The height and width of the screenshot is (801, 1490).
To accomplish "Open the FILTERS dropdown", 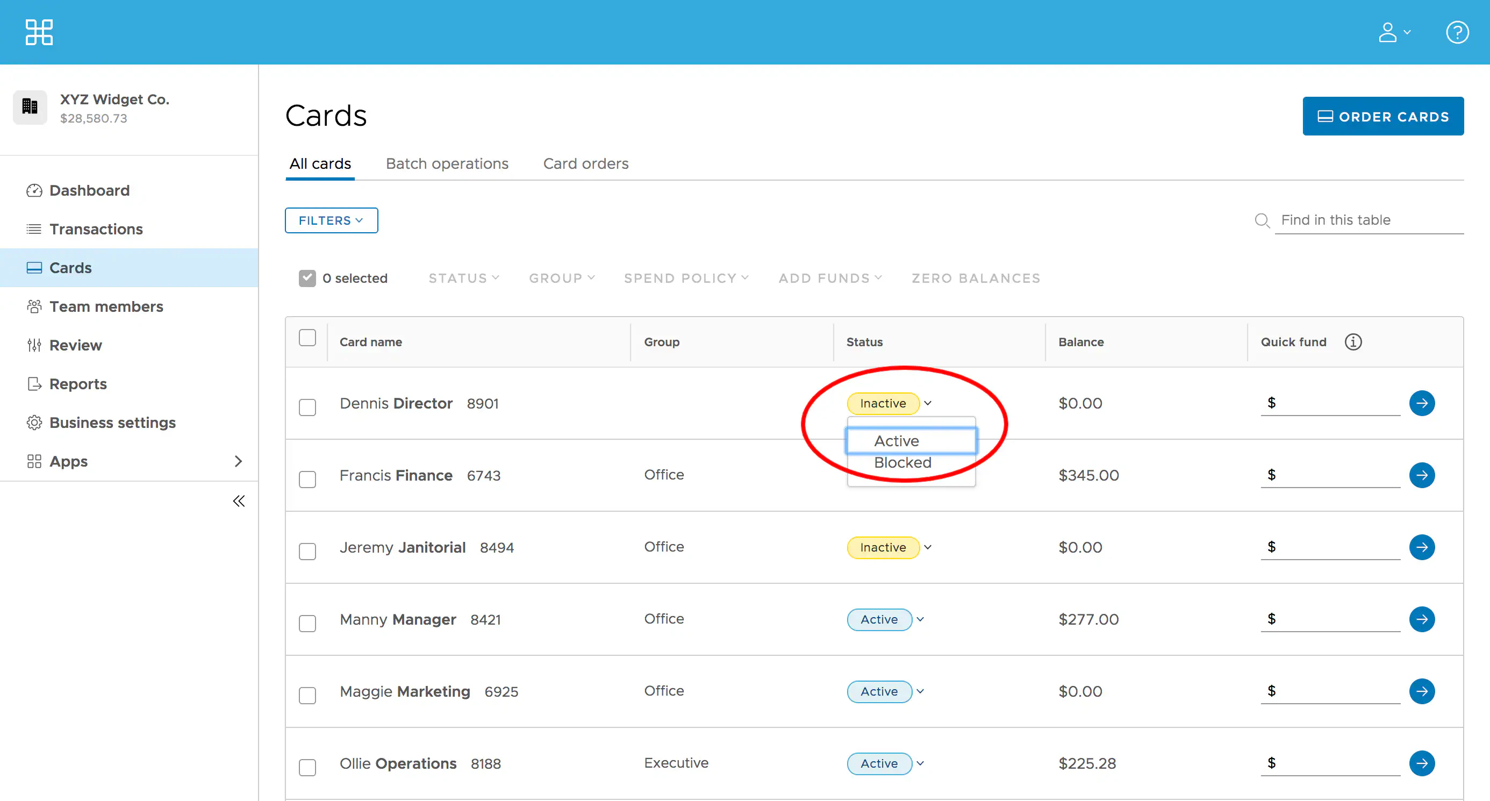I will pyautogui.click(x=331, y=220).
